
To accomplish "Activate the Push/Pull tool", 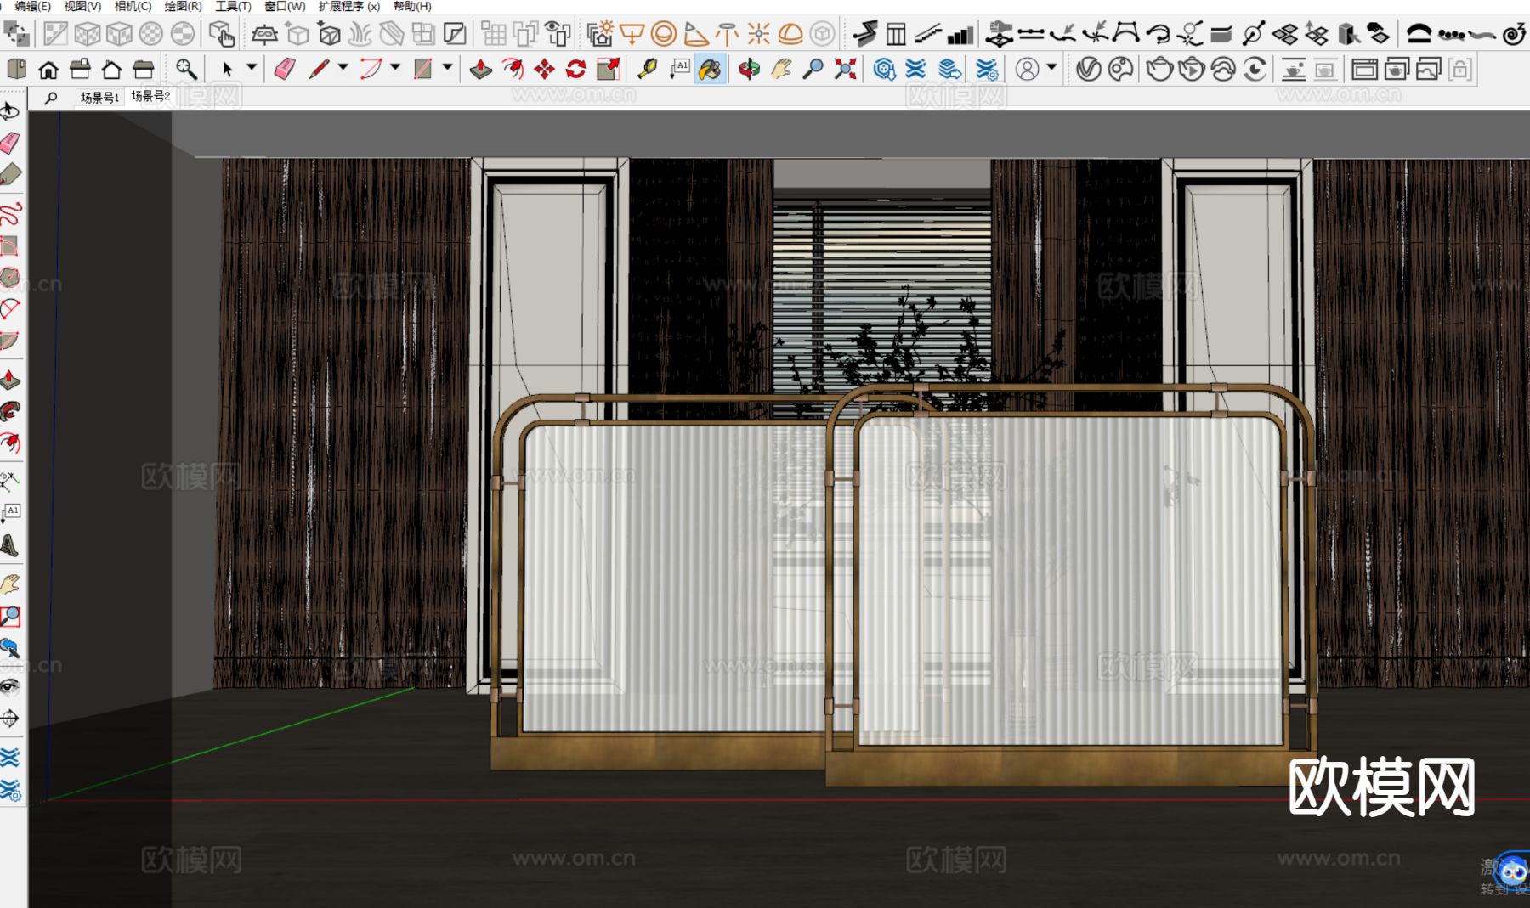I will coord(481,69).
